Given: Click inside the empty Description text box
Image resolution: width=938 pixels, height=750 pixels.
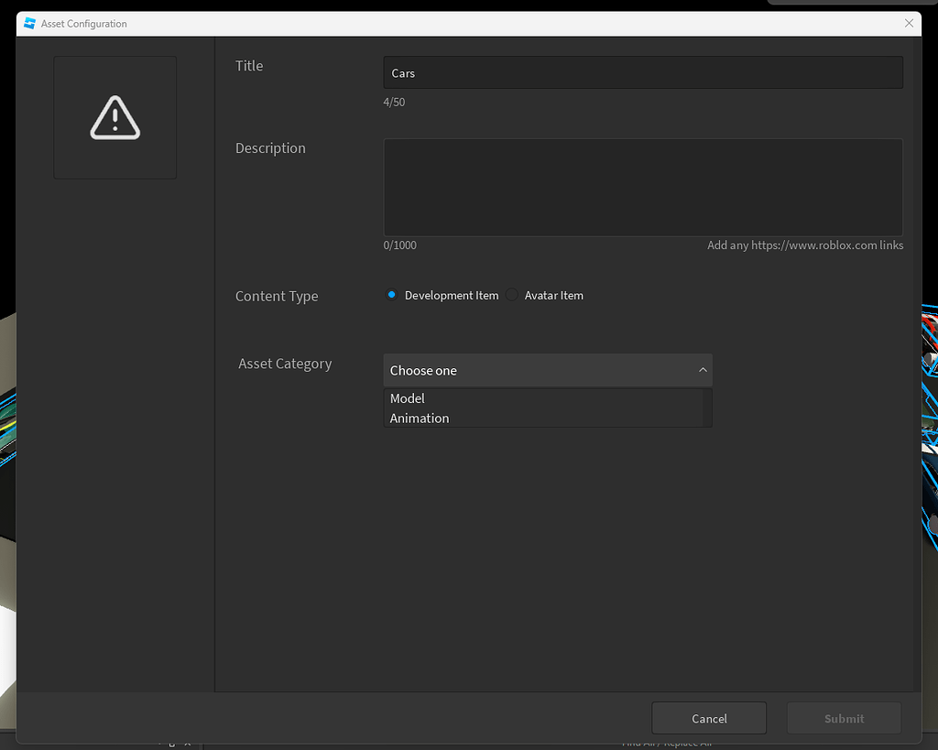Looking at the screenshot, I should point(642,188).
